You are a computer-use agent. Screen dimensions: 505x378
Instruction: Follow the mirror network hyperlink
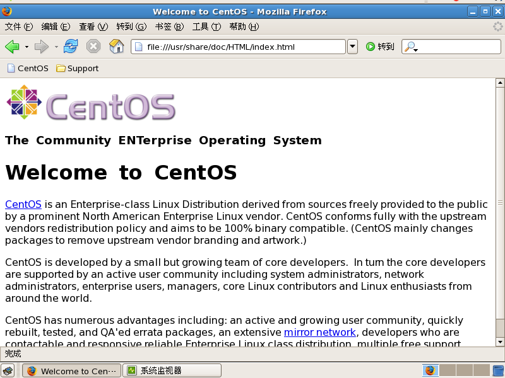coord(320,332)
